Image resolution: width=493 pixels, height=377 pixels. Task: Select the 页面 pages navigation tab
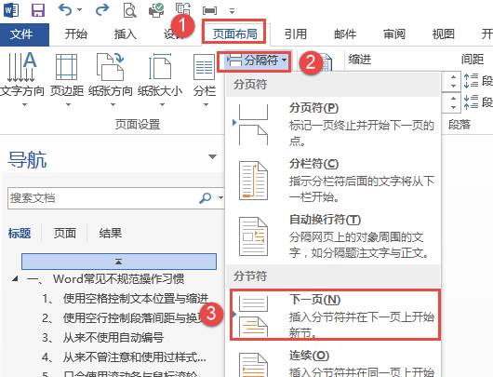pyautogui.click(x=65, y=234)
